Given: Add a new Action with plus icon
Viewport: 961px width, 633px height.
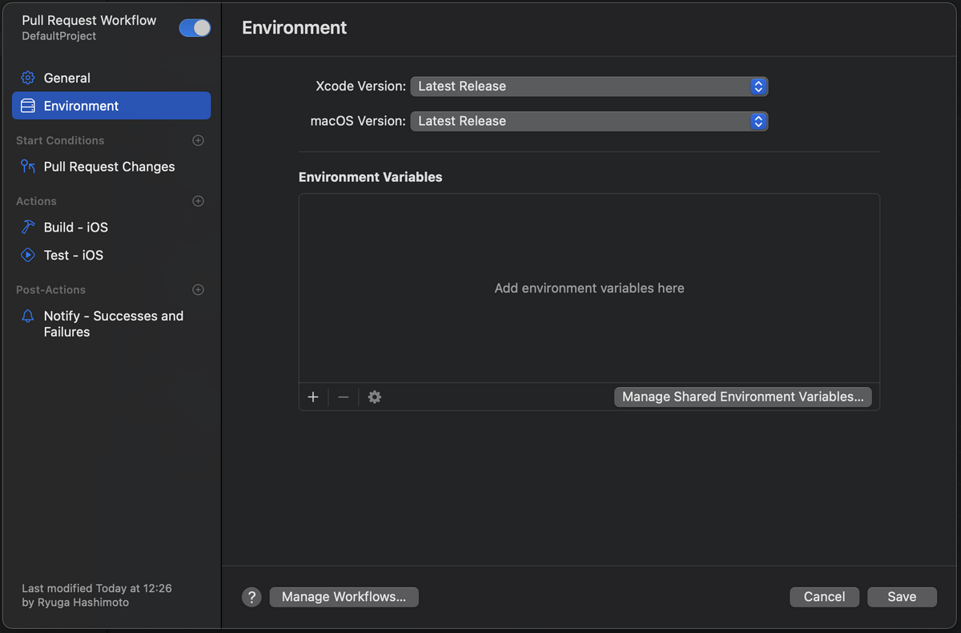Looking at the screenshot, I should 199,201.
